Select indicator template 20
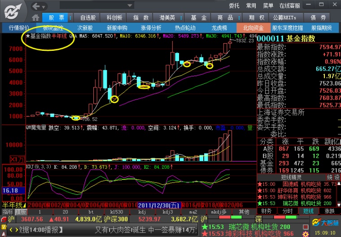The width and height of the screenshot is (341, 237). (65, 212)
